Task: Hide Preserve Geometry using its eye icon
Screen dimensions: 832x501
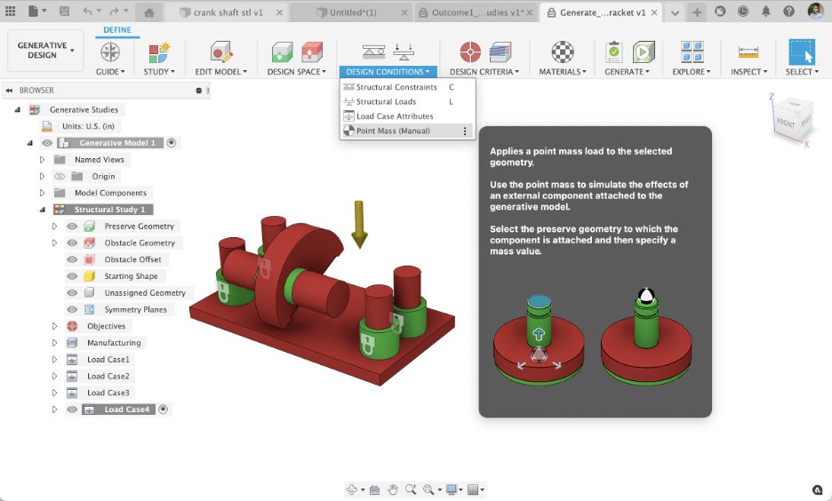Action: [73, 227]
